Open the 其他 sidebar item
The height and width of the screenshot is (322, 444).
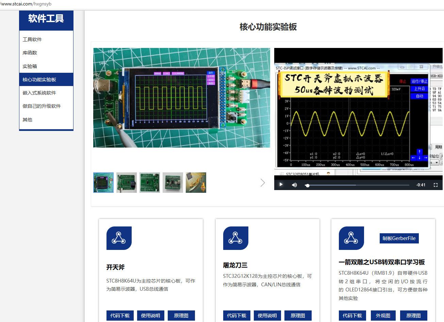(46, 120)
